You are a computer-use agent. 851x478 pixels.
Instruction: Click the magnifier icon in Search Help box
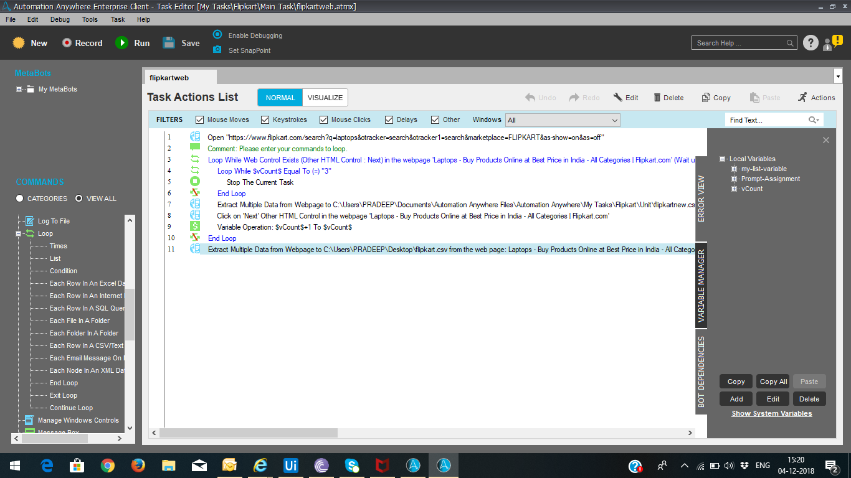coord(790,43)
